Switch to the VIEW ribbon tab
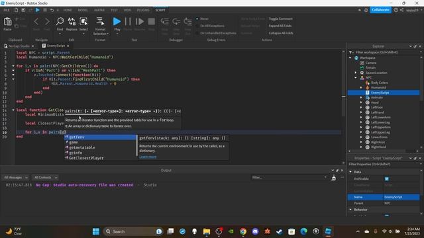 tap(127, 10)
